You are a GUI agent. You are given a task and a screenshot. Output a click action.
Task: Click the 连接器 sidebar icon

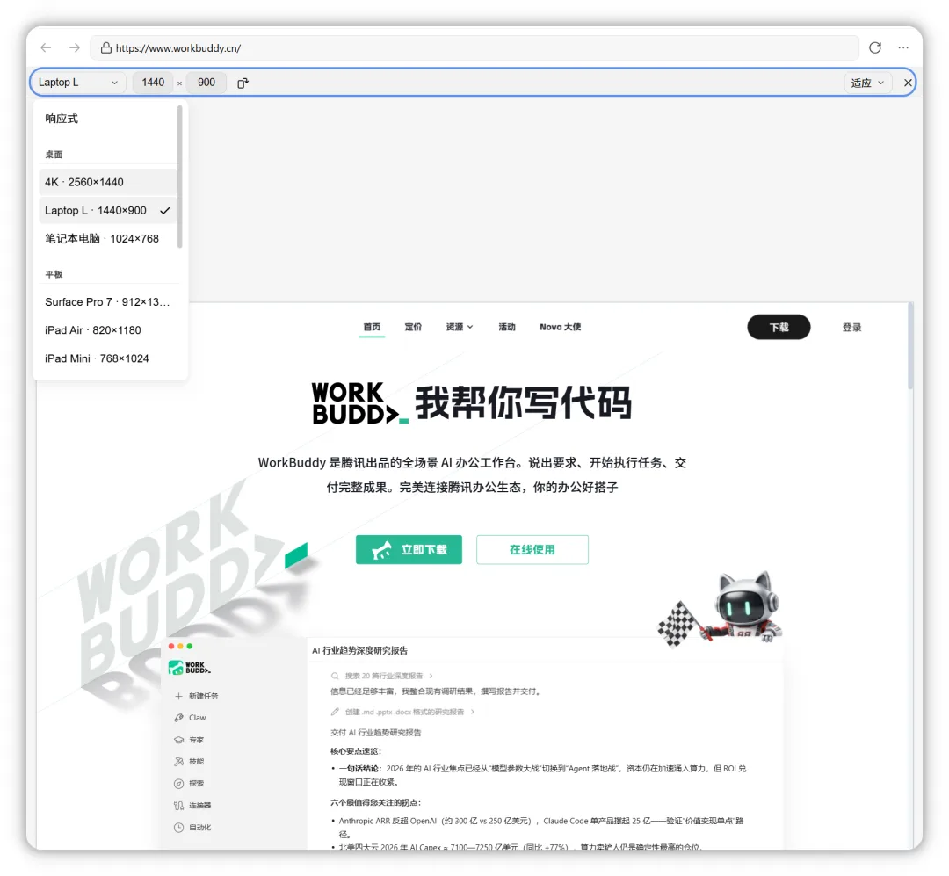point(178,806)
